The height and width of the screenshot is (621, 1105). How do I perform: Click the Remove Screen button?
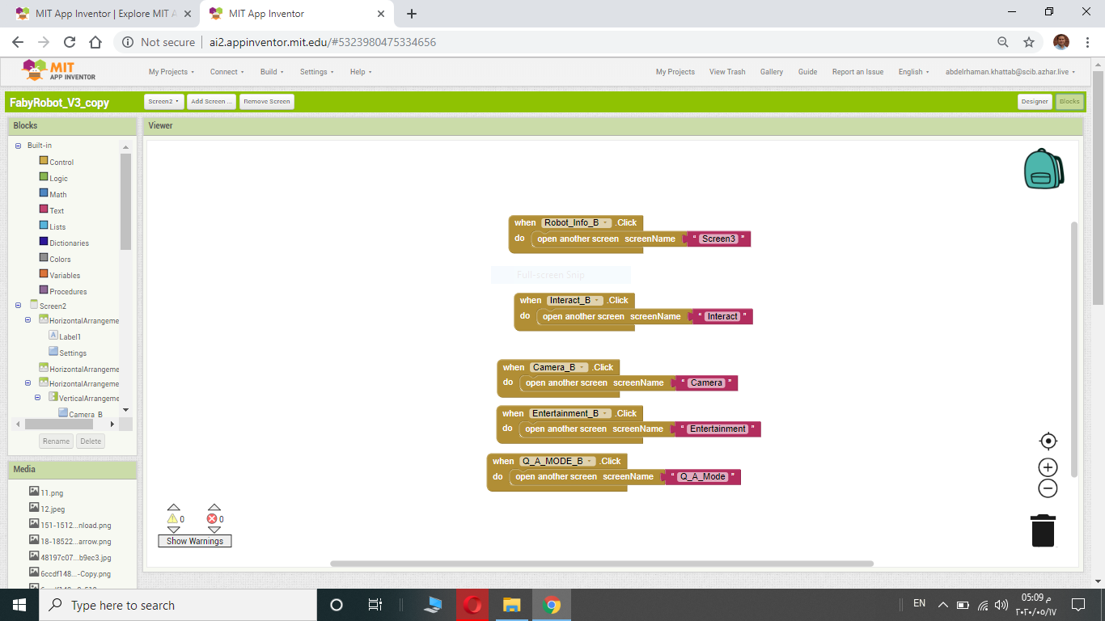(x=267, y=102)
